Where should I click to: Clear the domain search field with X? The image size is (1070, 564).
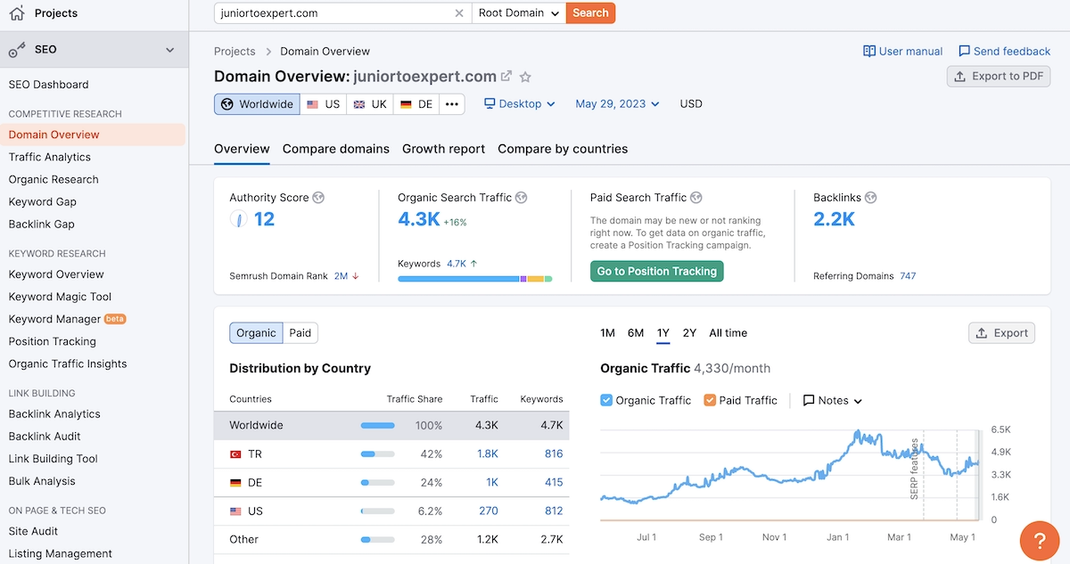click(x=459, y=13)
